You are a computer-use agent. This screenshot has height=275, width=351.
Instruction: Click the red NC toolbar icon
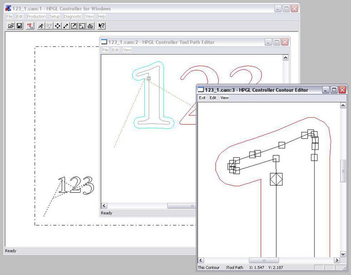coord(30,26)
